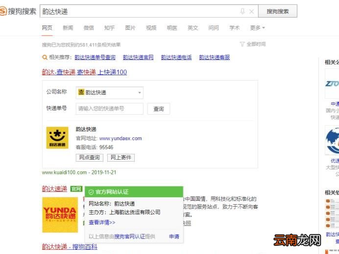Viewport: 339px width, 254px height.
Task: Open the 英文 tab
Action: click(x=193, y=28)
